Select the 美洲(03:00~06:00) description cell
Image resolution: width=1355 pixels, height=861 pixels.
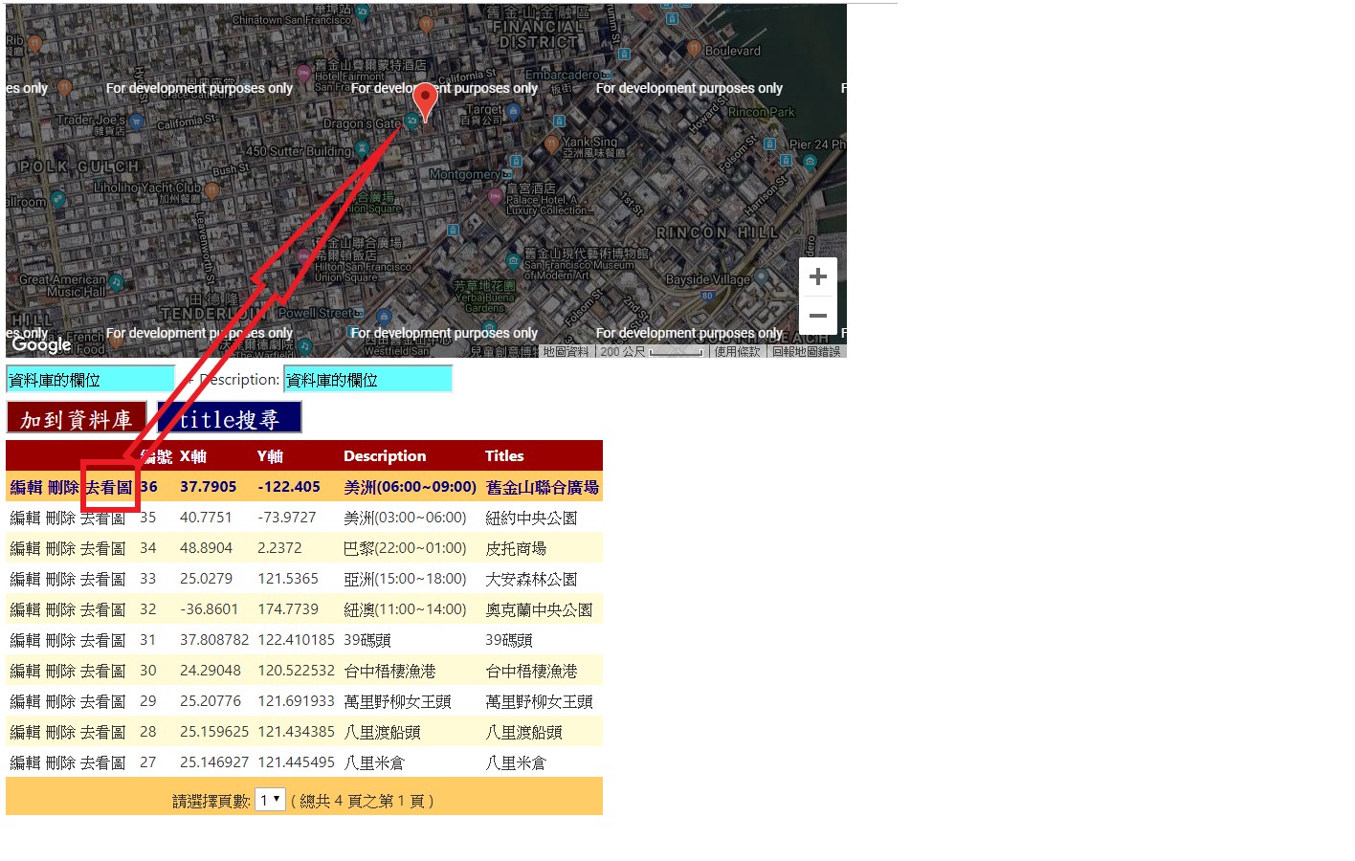405,518
